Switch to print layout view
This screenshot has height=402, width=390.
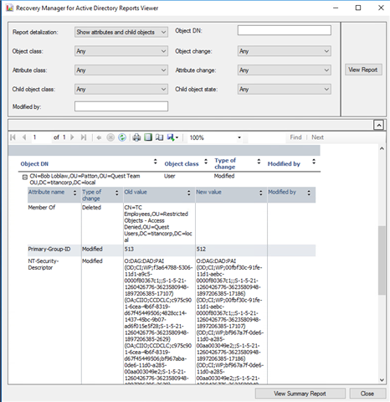point(148,137)
